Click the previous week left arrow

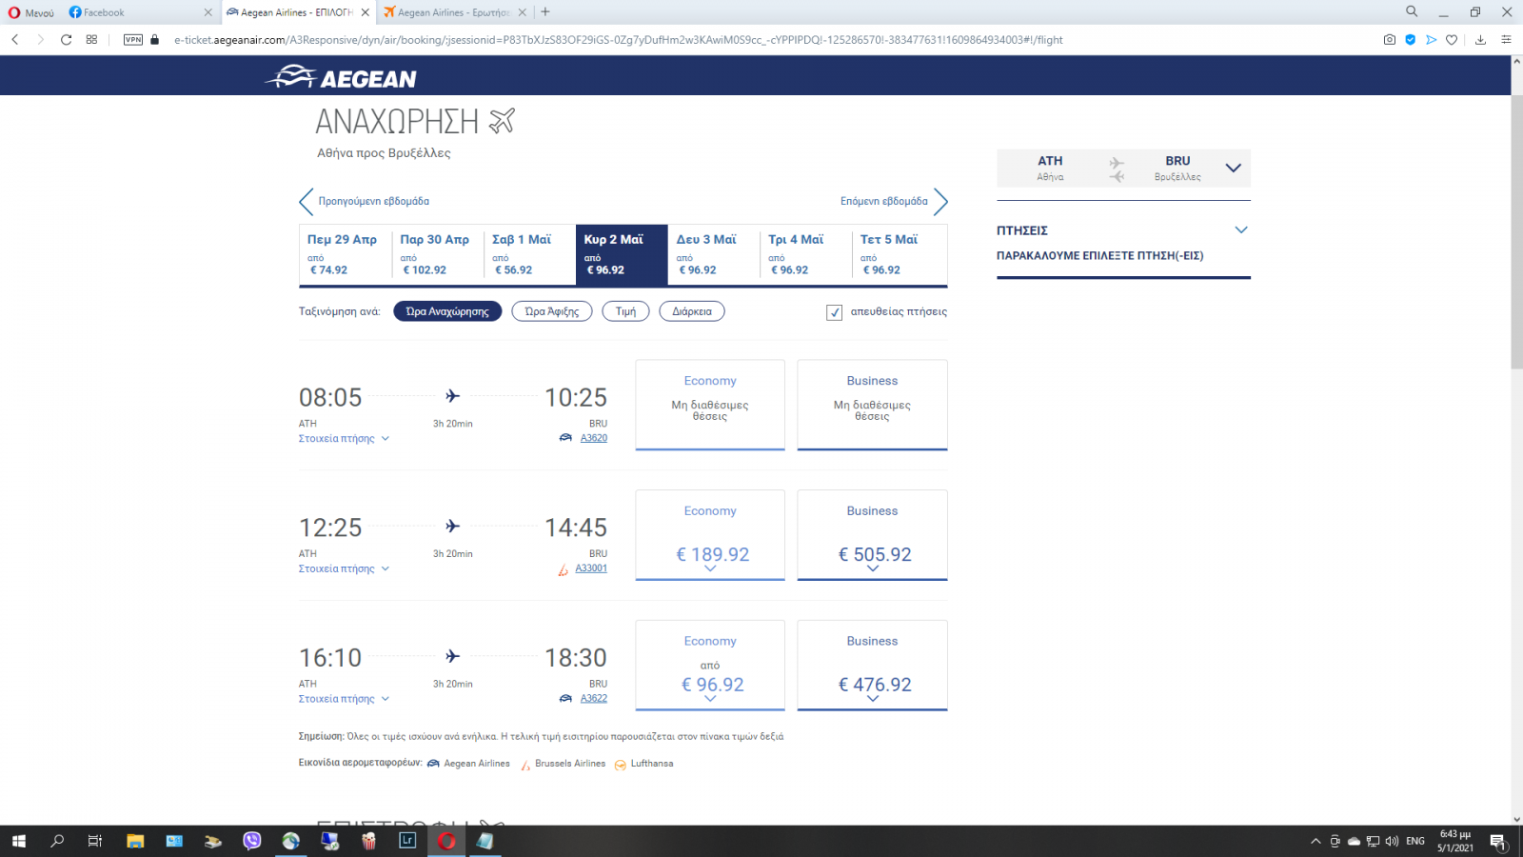coord(306,202)
